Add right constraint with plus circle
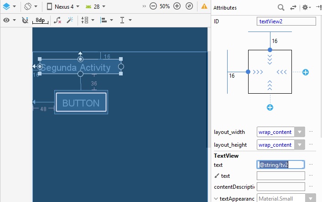Screen dimensions: 322x202 [306, 72]
